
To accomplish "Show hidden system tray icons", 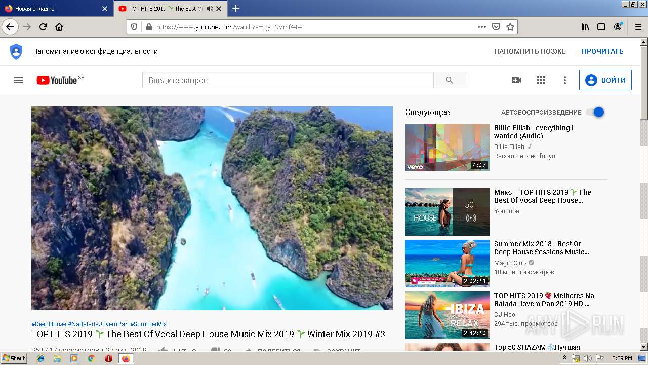I will click(x=565, y=358).
